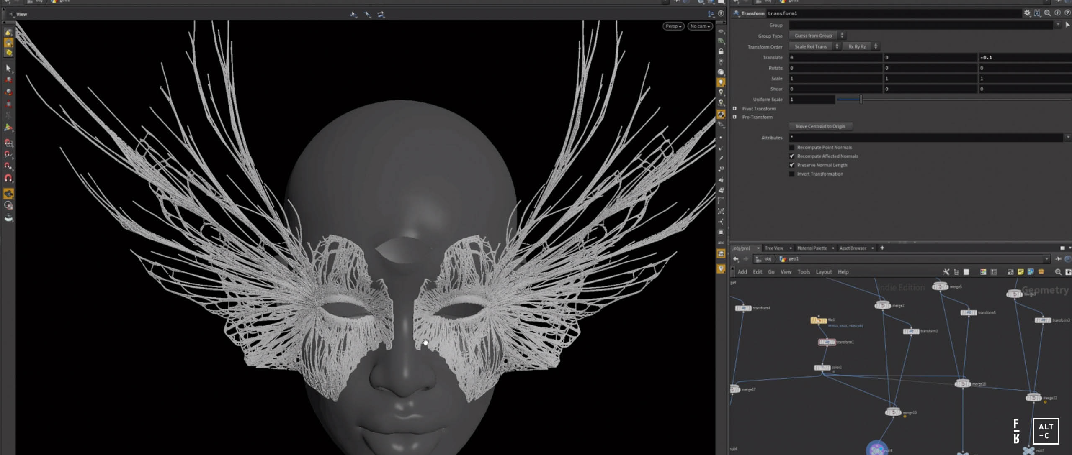
Task: Open the color palette icon in network toolbar
Action: point(983,272)
